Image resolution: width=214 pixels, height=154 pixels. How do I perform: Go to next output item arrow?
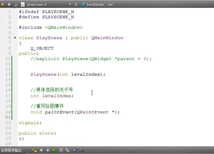coord(48,150)
